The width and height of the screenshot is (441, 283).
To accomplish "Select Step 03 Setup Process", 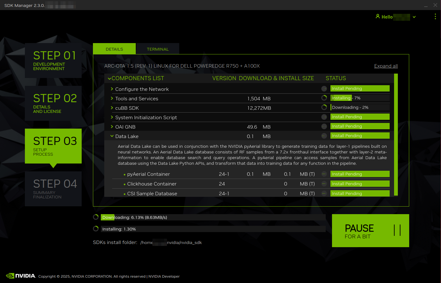I will (x=53, y=146).
